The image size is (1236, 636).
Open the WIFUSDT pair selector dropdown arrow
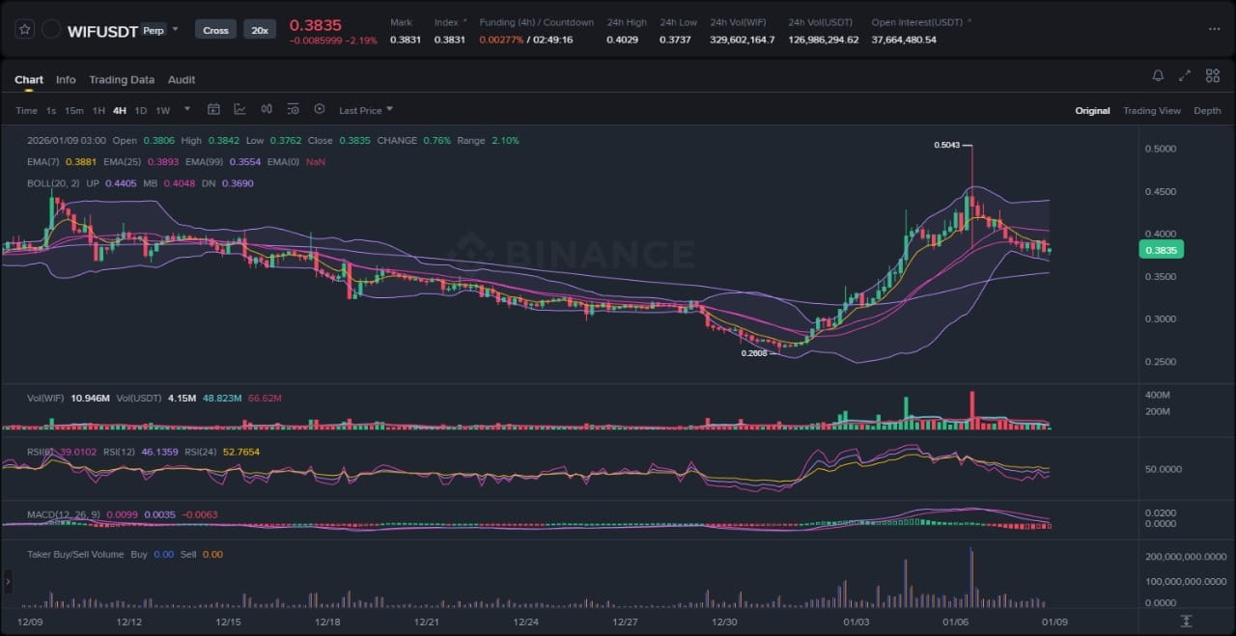click(175, 29)
